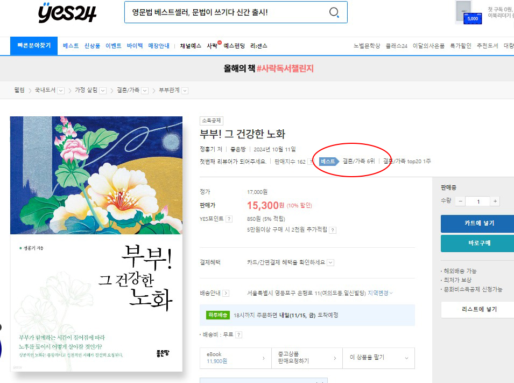
Task: Expand the 카드/간편결제 혜택 dropdown
Action: (x=331, y=262)
